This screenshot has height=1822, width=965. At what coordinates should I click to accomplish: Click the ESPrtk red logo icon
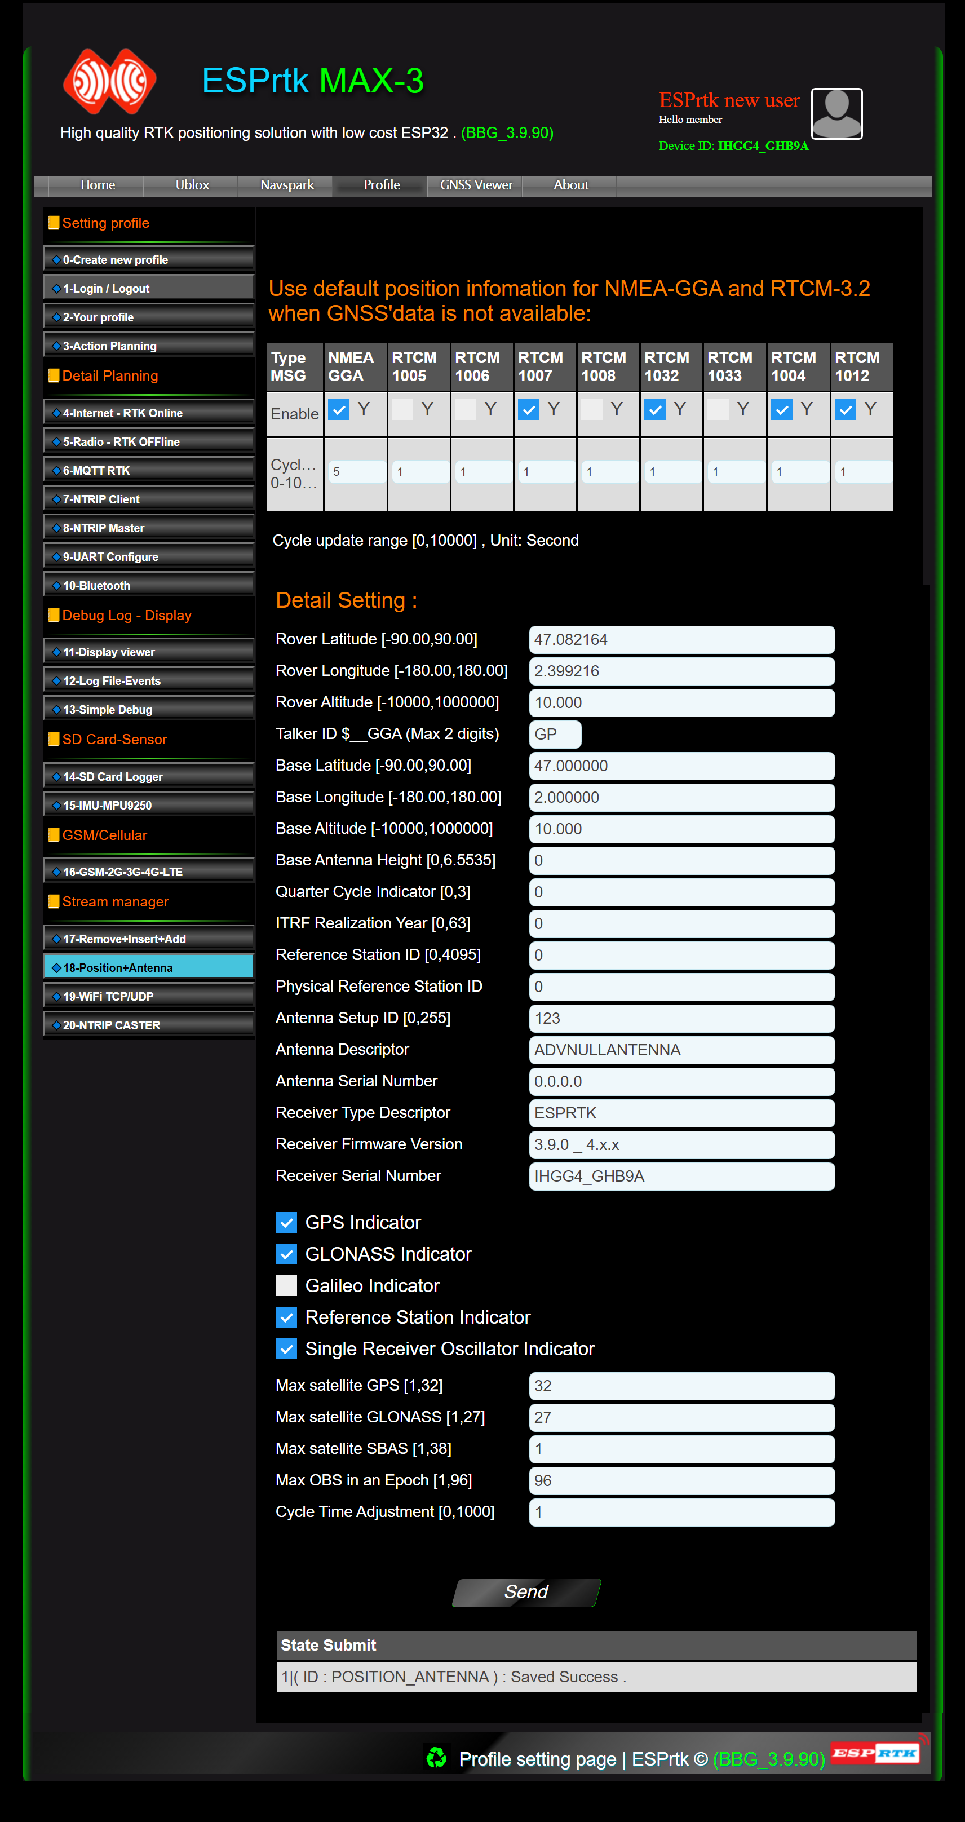[109, 81]
